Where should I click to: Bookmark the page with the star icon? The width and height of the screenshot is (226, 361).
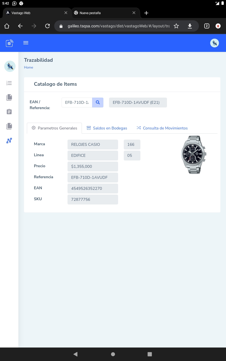[176, 26]
